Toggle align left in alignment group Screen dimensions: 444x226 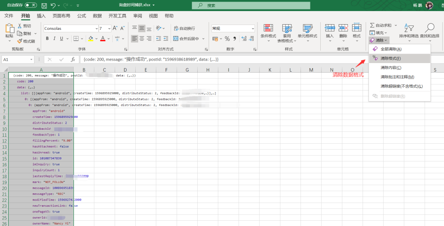point(134,38)
